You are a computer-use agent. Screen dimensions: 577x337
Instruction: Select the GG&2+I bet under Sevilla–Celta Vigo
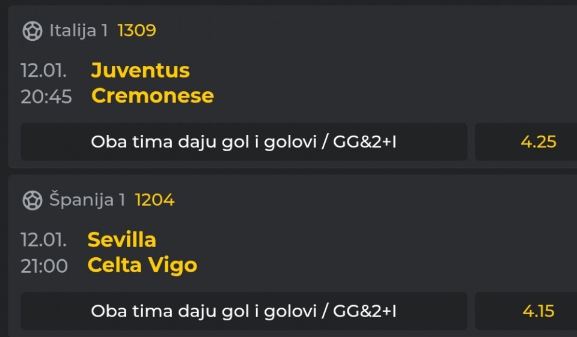point(243,311)
